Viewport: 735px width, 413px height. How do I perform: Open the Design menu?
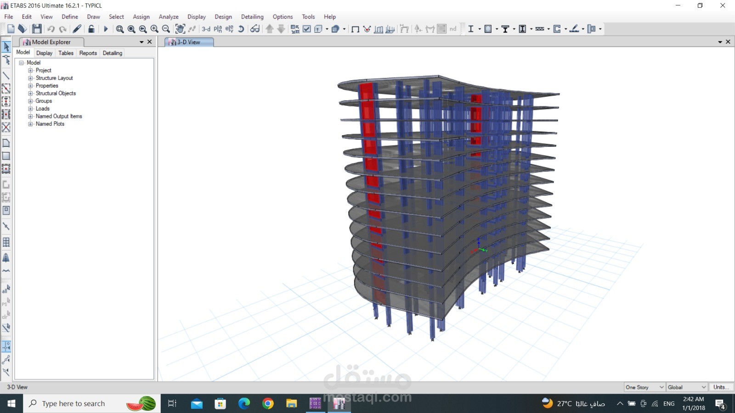tap(223, 17)
